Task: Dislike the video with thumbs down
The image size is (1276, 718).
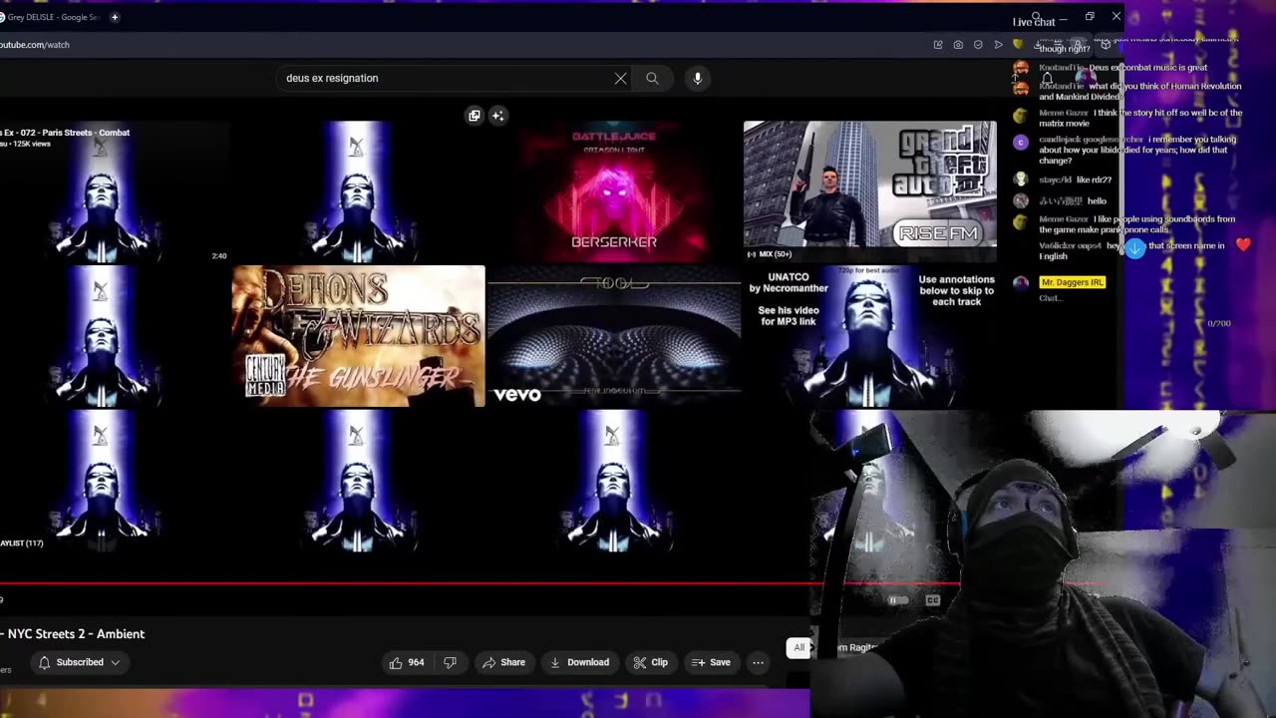Action: tap(450, 662)
